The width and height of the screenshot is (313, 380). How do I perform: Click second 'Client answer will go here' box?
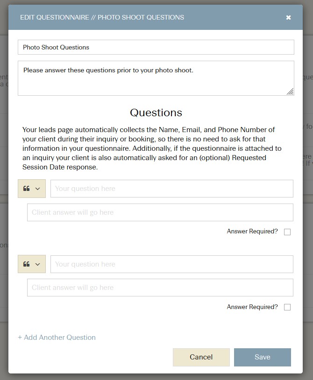[160, 288]
